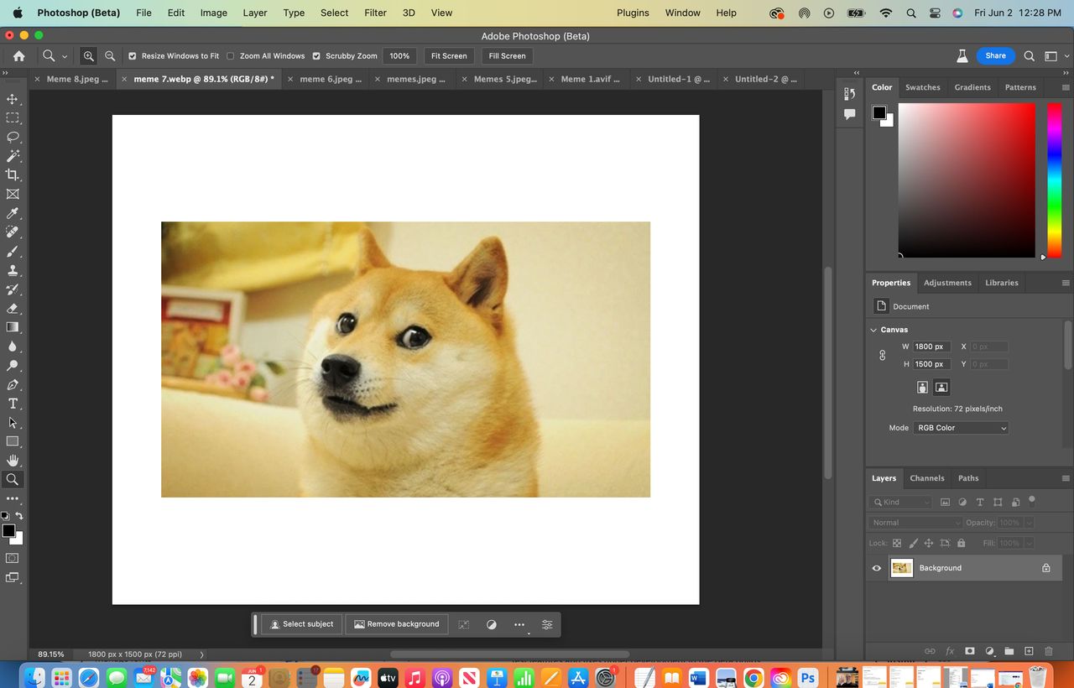Select the Eyedropper tool
This screenshot has height=688, width=1074.
coord(13,213)
